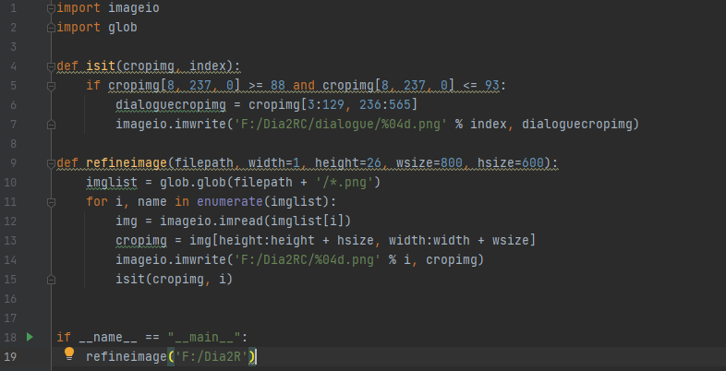The height and width of the screenshot is (371, 726).
Task: Click the '/*.png' string literal
Action: 344,183
